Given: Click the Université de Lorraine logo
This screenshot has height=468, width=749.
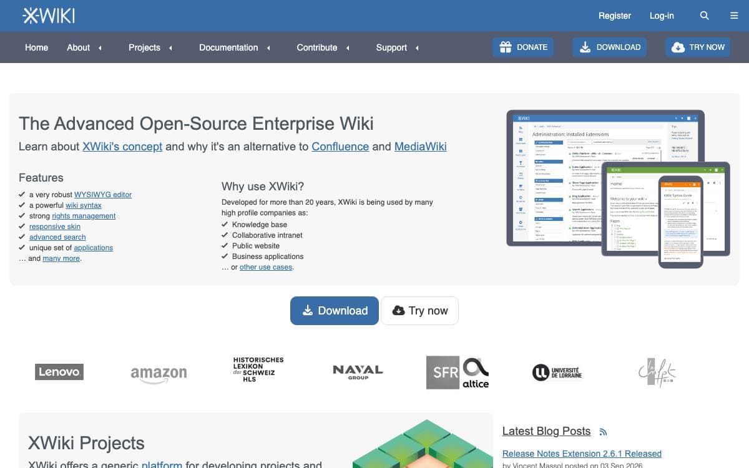Looking at the screenshot, I should [x=557, y=373].
